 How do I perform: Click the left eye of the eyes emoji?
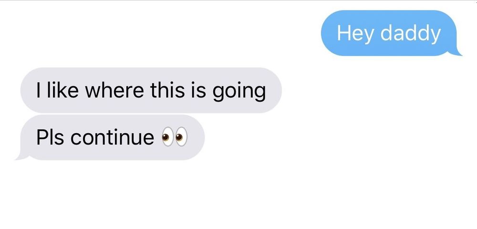167,137
